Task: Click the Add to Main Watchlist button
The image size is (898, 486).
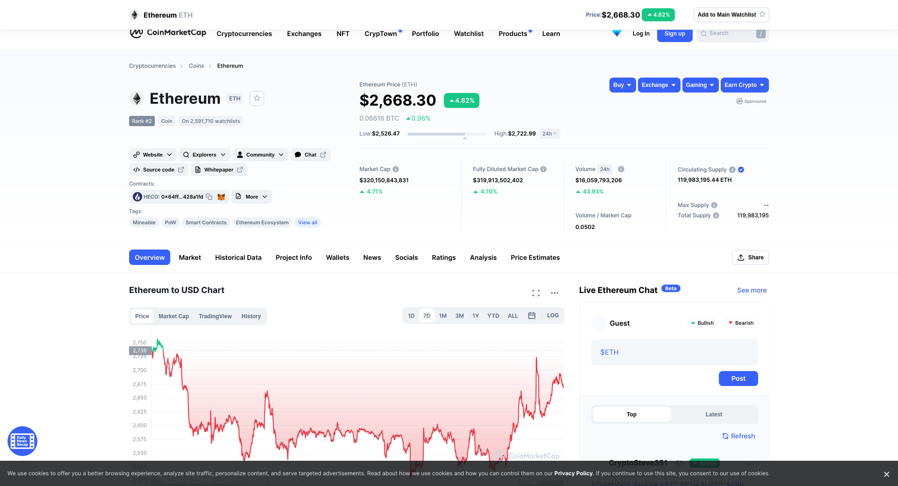Action: 731,15
